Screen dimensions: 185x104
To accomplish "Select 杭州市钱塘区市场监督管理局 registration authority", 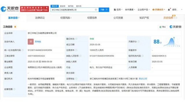I will coord(41,79).
